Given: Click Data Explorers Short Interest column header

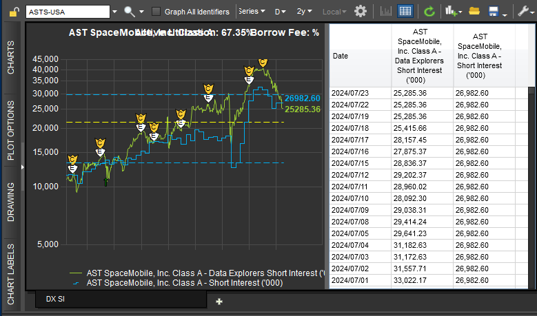Looking at the screenshot, I should click(423, 55).
